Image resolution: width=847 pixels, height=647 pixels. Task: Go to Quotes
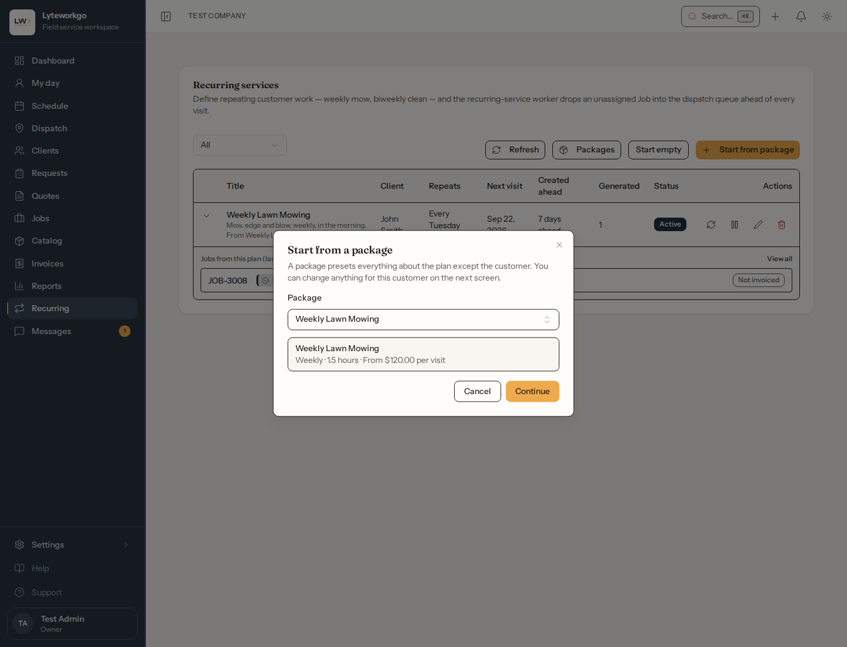[x=72, y=196]
